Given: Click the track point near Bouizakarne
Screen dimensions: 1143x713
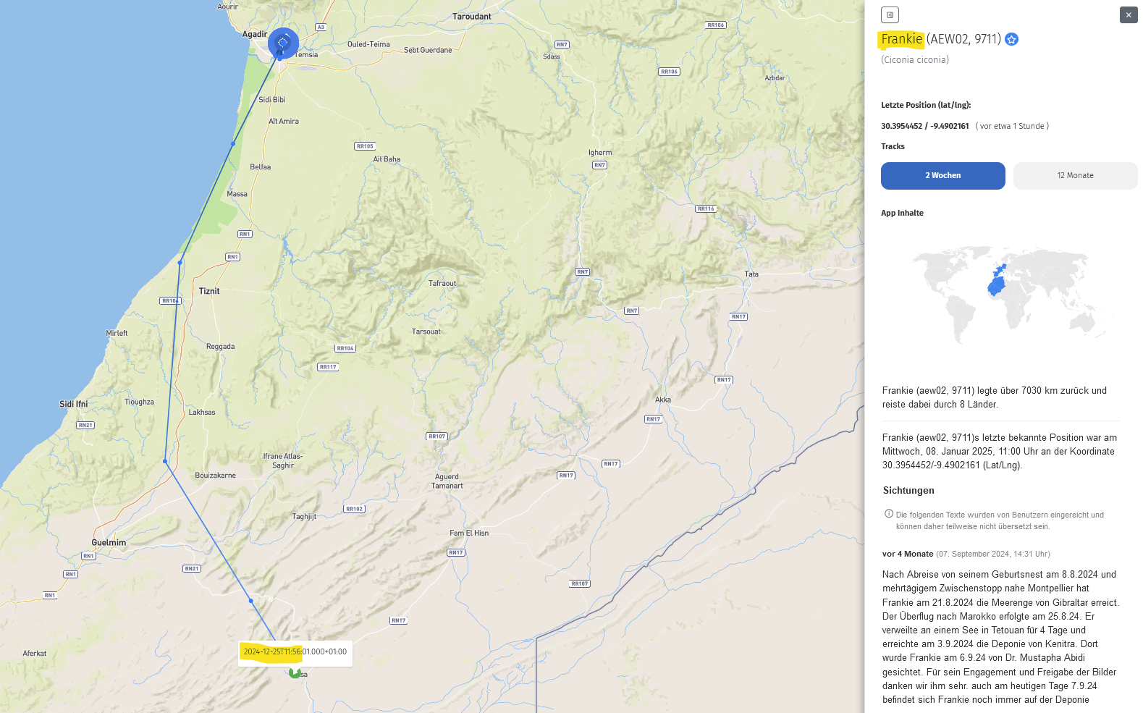Looking at the screenshot, I should pos(165,461).
